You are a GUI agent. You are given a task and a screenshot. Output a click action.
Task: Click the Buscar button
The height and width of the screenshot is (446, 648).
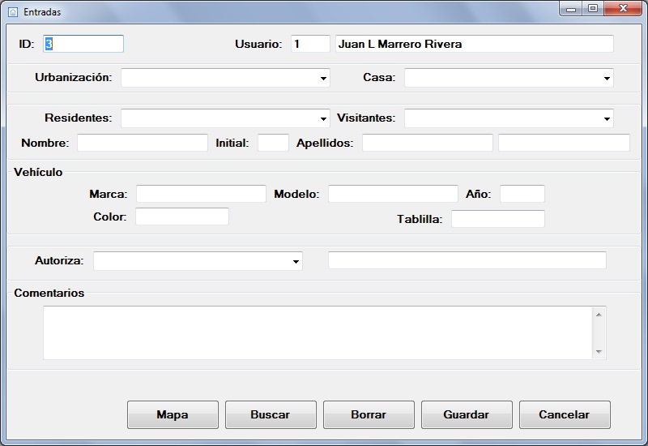[271, 414]
